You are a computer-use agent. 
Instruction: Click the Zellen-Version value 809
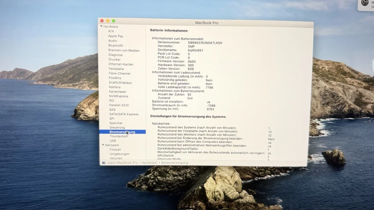point(191,69)
